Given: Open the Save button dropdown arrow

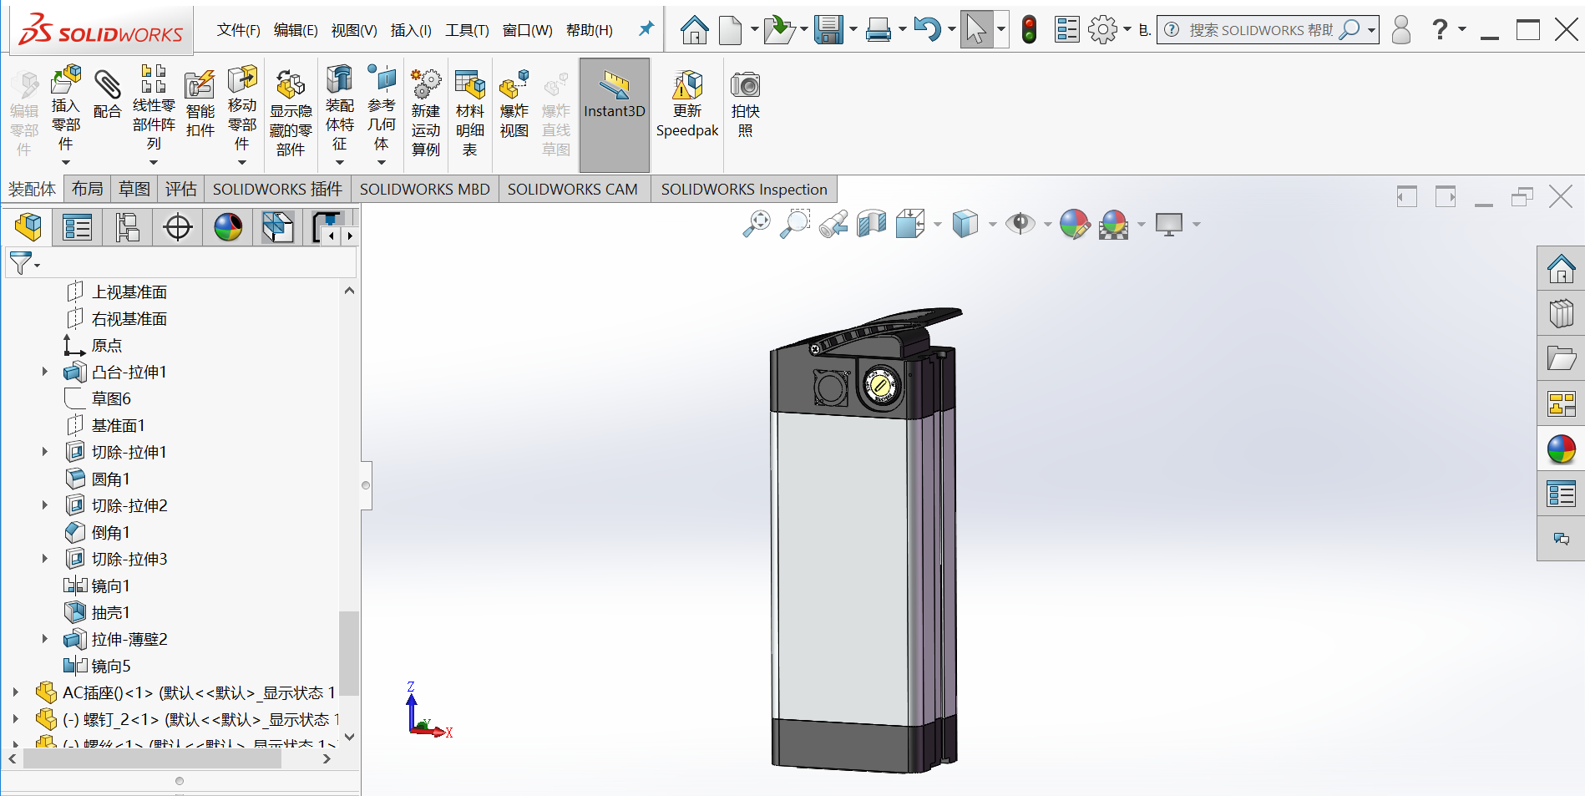Looking at the screenshot, I should click(853, 30).
